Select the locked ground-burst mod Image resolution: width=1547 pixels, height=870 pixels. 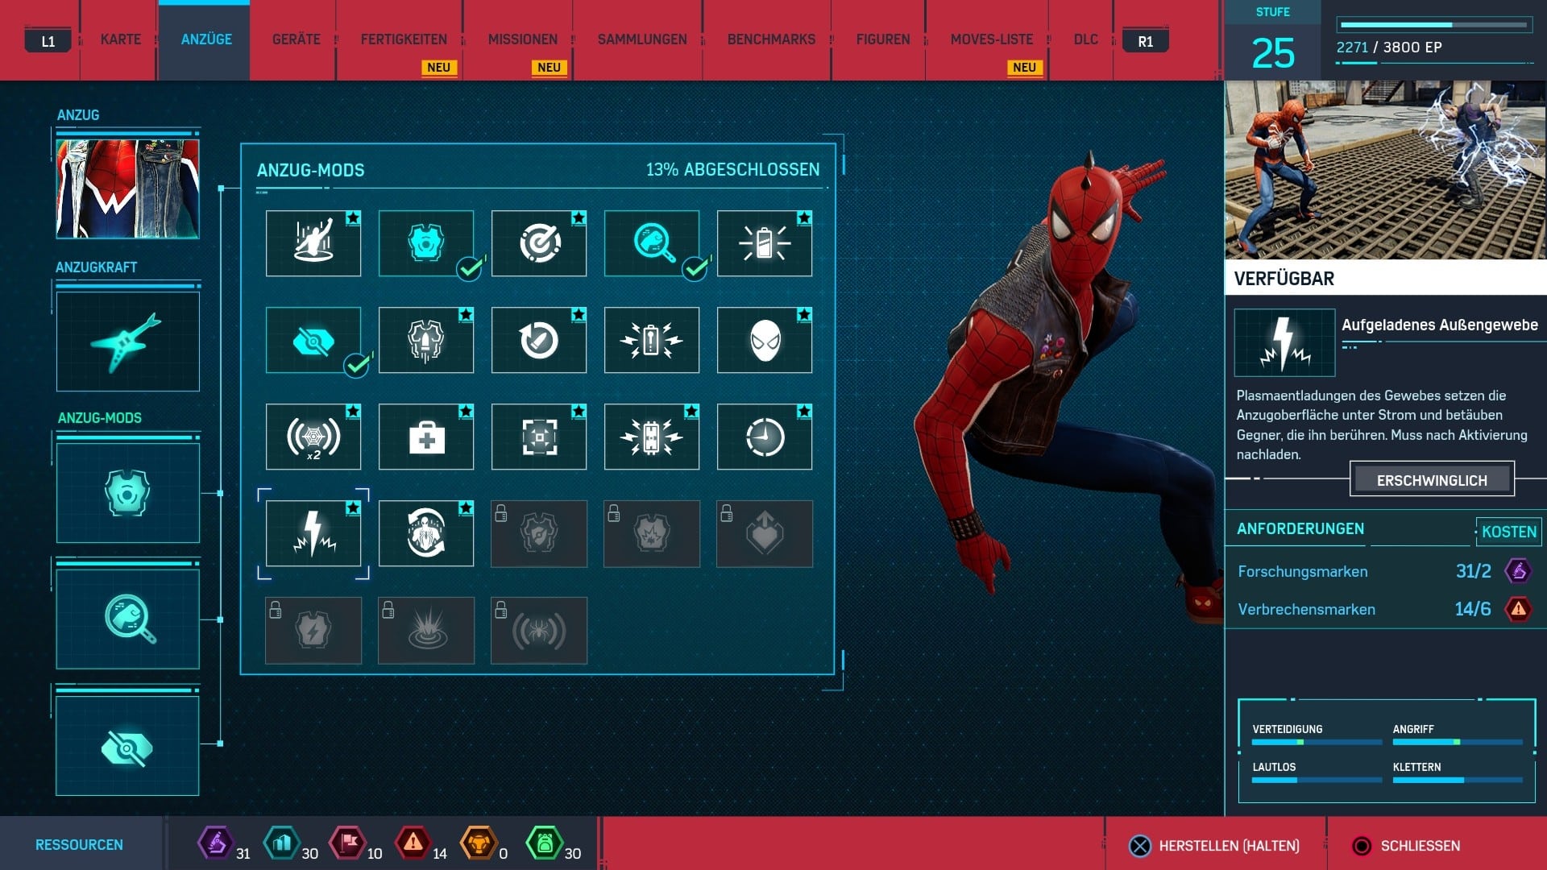click(x=426, y=630)
